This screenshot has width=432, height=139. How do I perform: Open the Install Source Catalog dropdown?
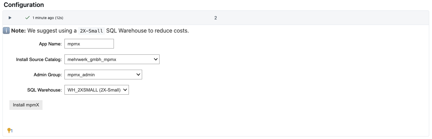(112, 59)
